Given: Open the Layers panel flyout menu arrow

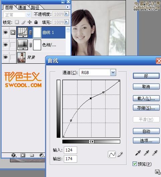Looking at the screenshot, I should (x=67, y=7).
